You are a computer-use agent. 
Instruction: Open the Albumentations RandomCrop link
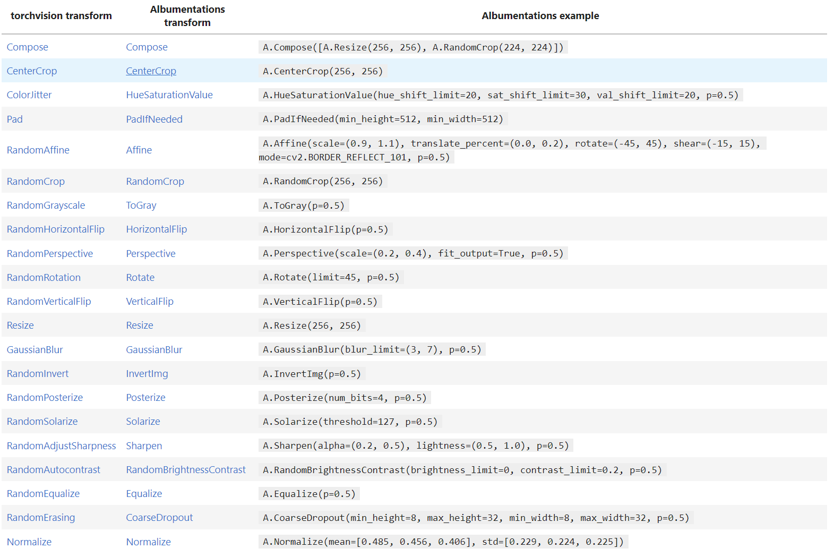tap(155, 182)
